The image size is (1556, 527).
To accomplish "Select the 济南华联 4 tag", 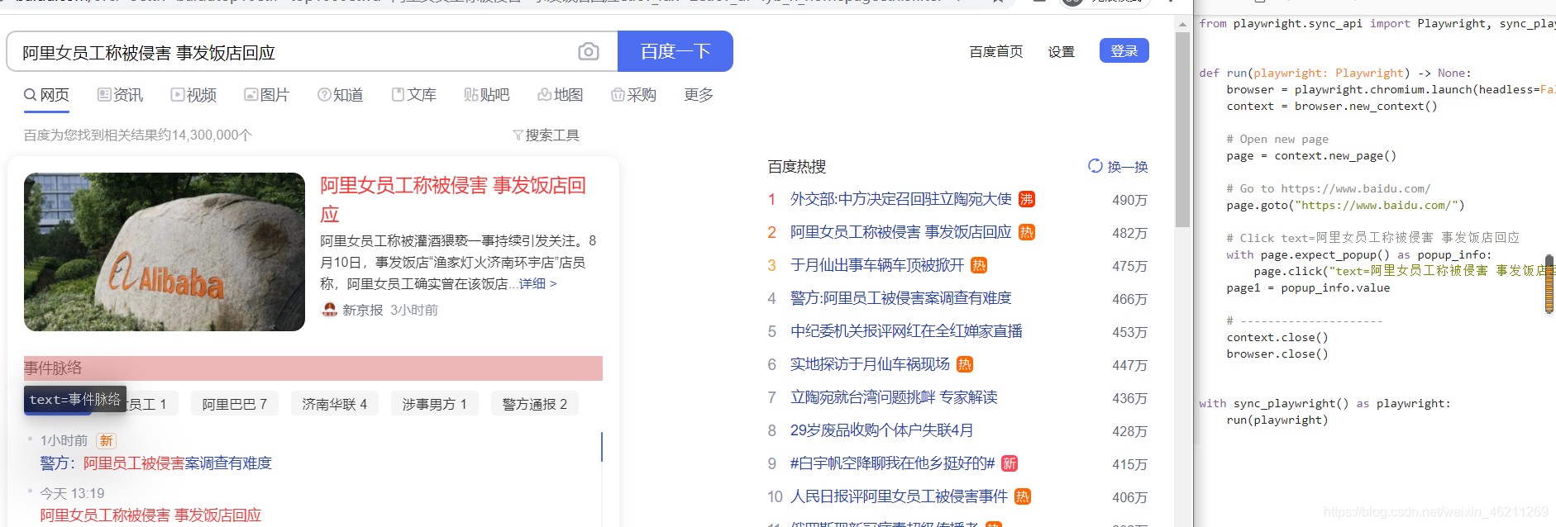I will pyautogui.click(x=334, y=404).
